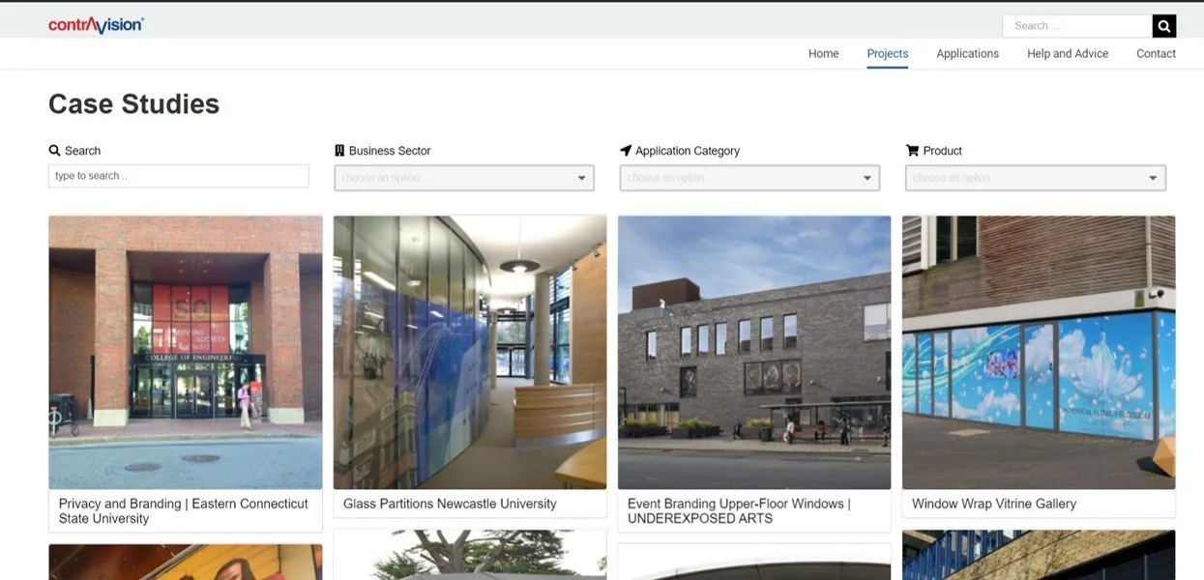
Task: Click the top header search field
Action: tap(1077, 26)
